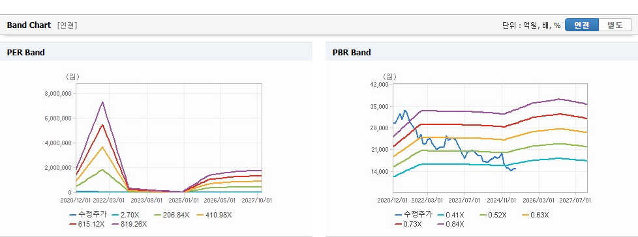Click the 14,000 axis label
This screenshot has width=638, height=237.
coord(379,172)
